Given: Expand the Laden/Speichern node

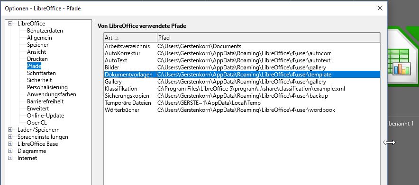Looking at the screenshot, I should pyautogui.click(x=10, y=130).
